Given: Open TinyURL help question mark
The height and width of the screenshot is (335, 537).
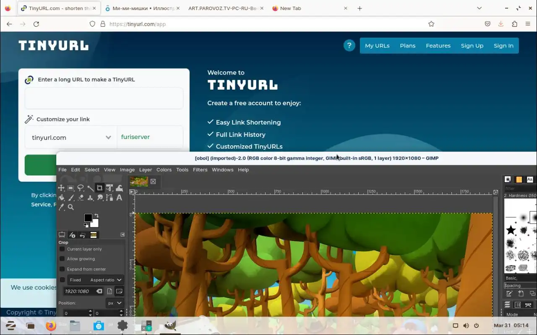Looking at the screenshot, I should 349,45.
